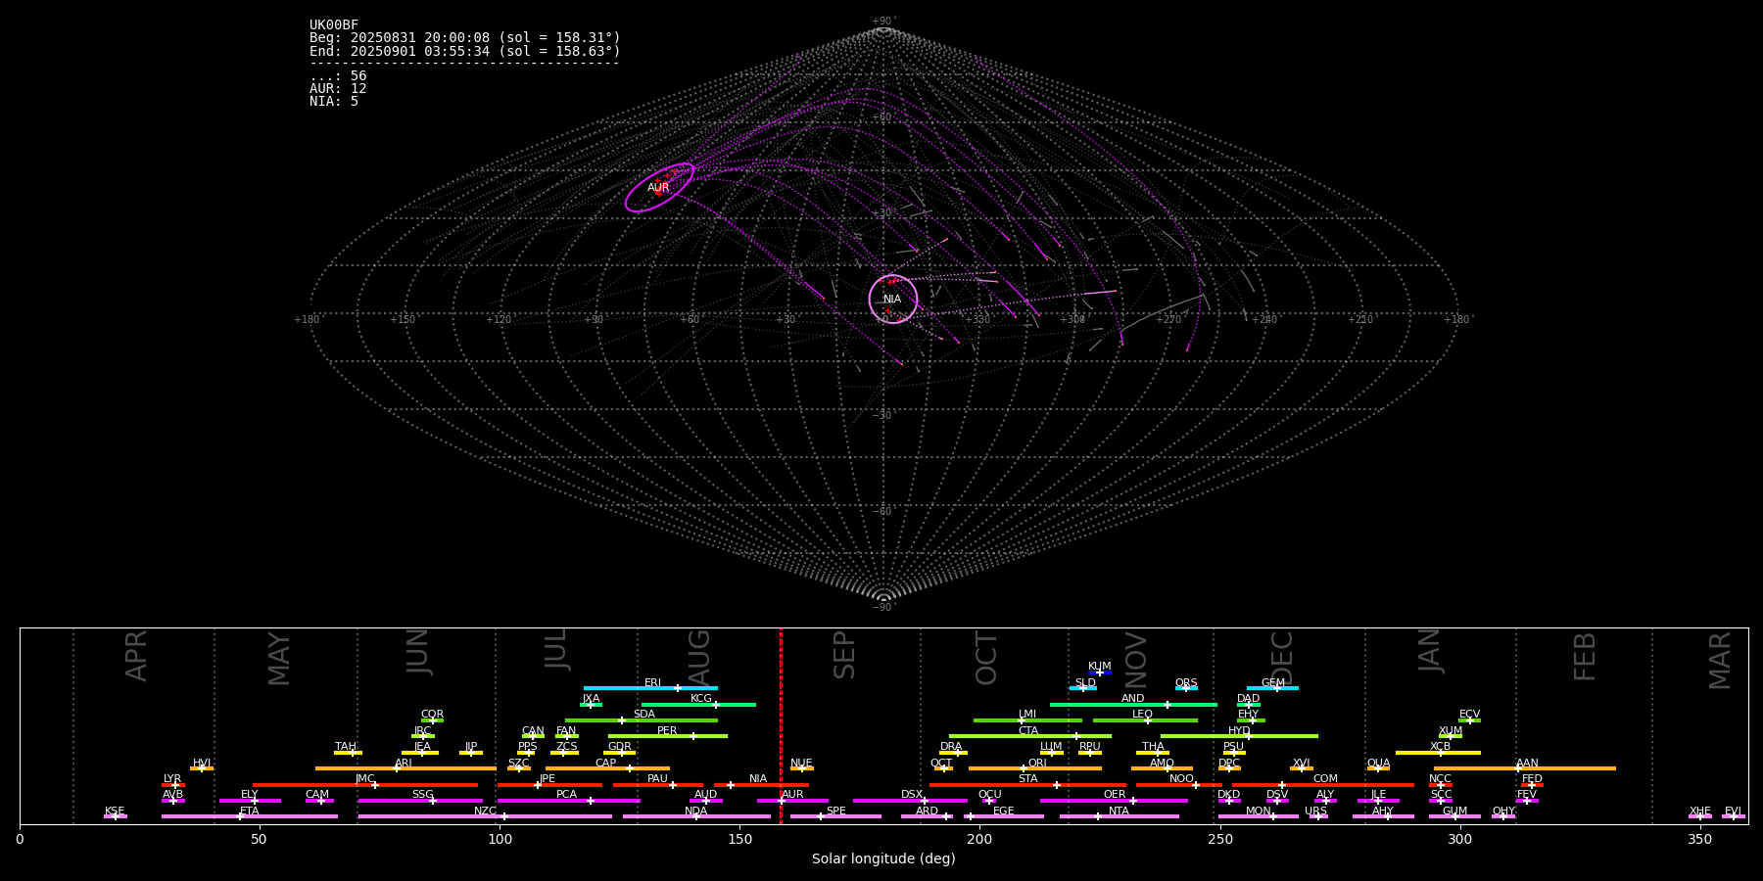The image size is (1763, 881).
Task: Select the Beg: 20250831 20:00:08 line
Action: point(464,38)
